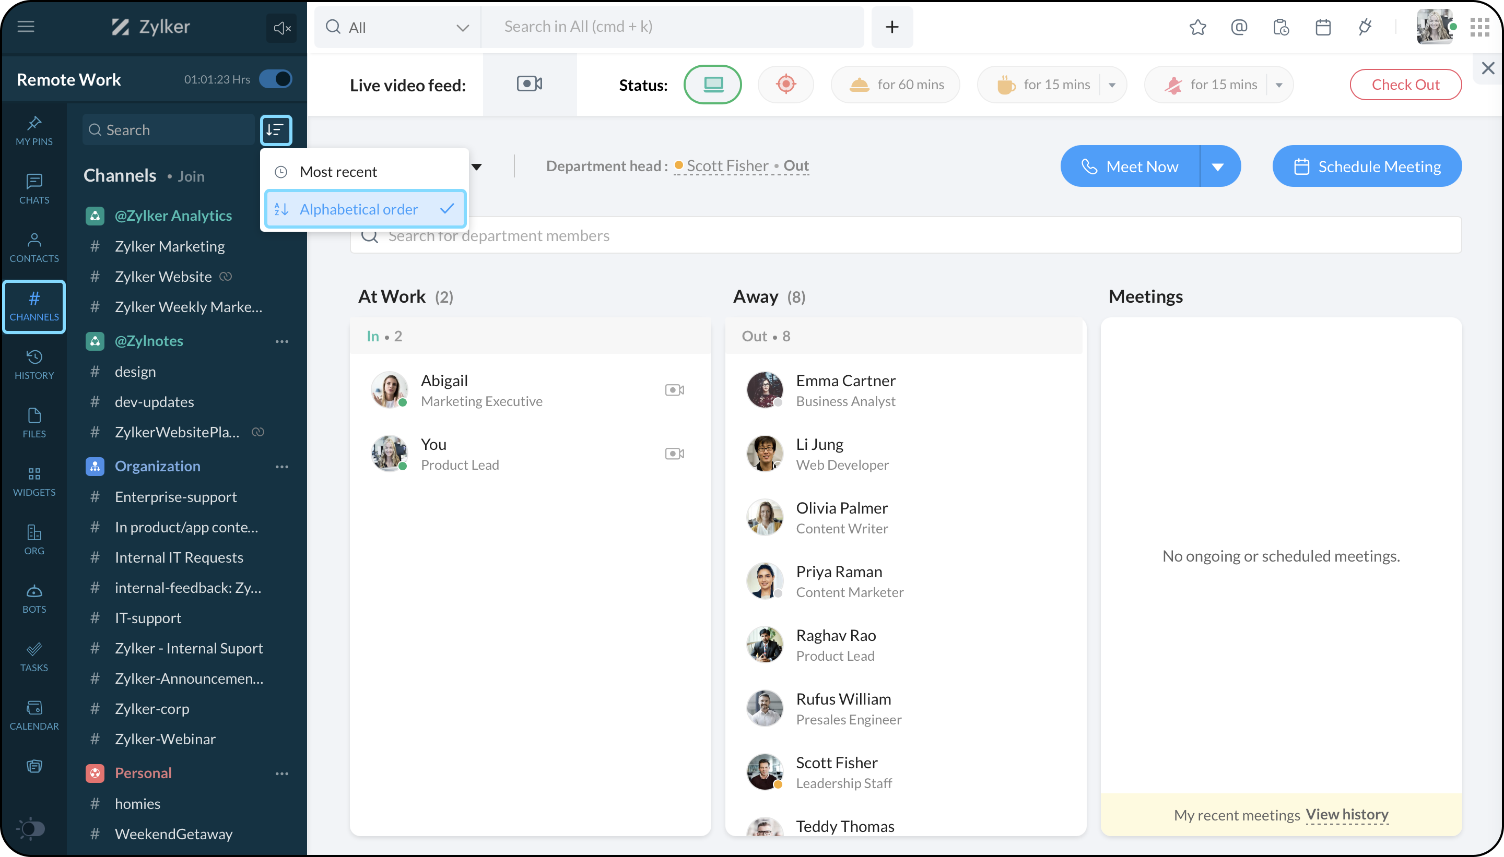Open the Widgets sidebar section
Viewport: 1504px width, 857px height.
[x=34, y=481]
